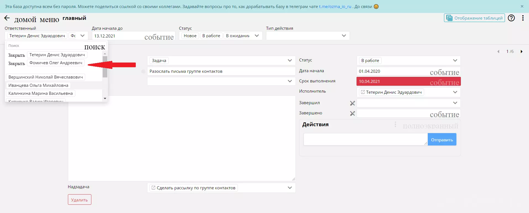Remove Фомичев Олег Андреевич via Закрыть
Screen dimensions: 529x213
[x=17, y=63]
